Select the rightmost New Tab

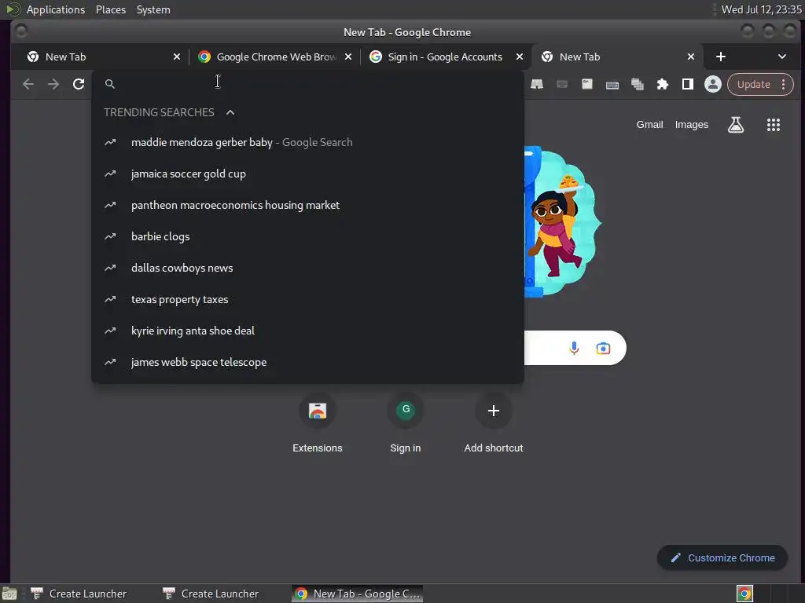[x=618, y=57]
